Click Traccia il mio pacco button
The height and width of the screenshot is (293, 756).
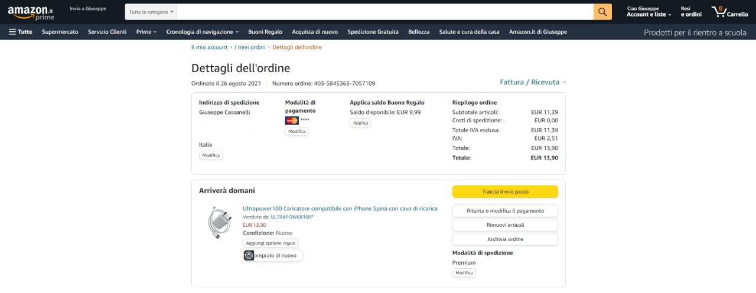[x=505, y=191]
